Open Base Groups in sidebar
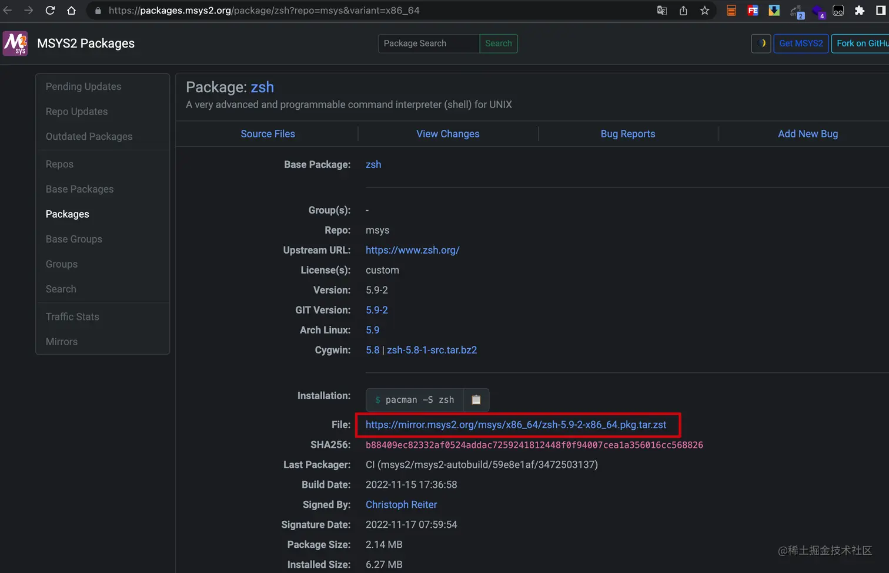The height and width of the screenshot is (573, 889). (x=73, y=239)
